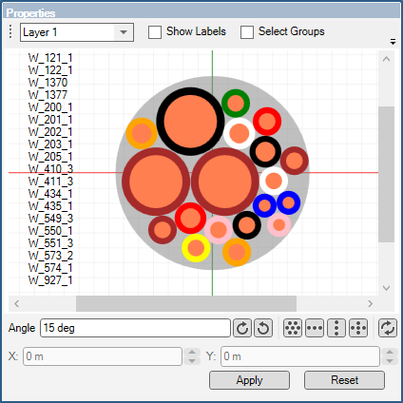
Task: Select the vertical dots arrangement icon
Action: point(336,328)
